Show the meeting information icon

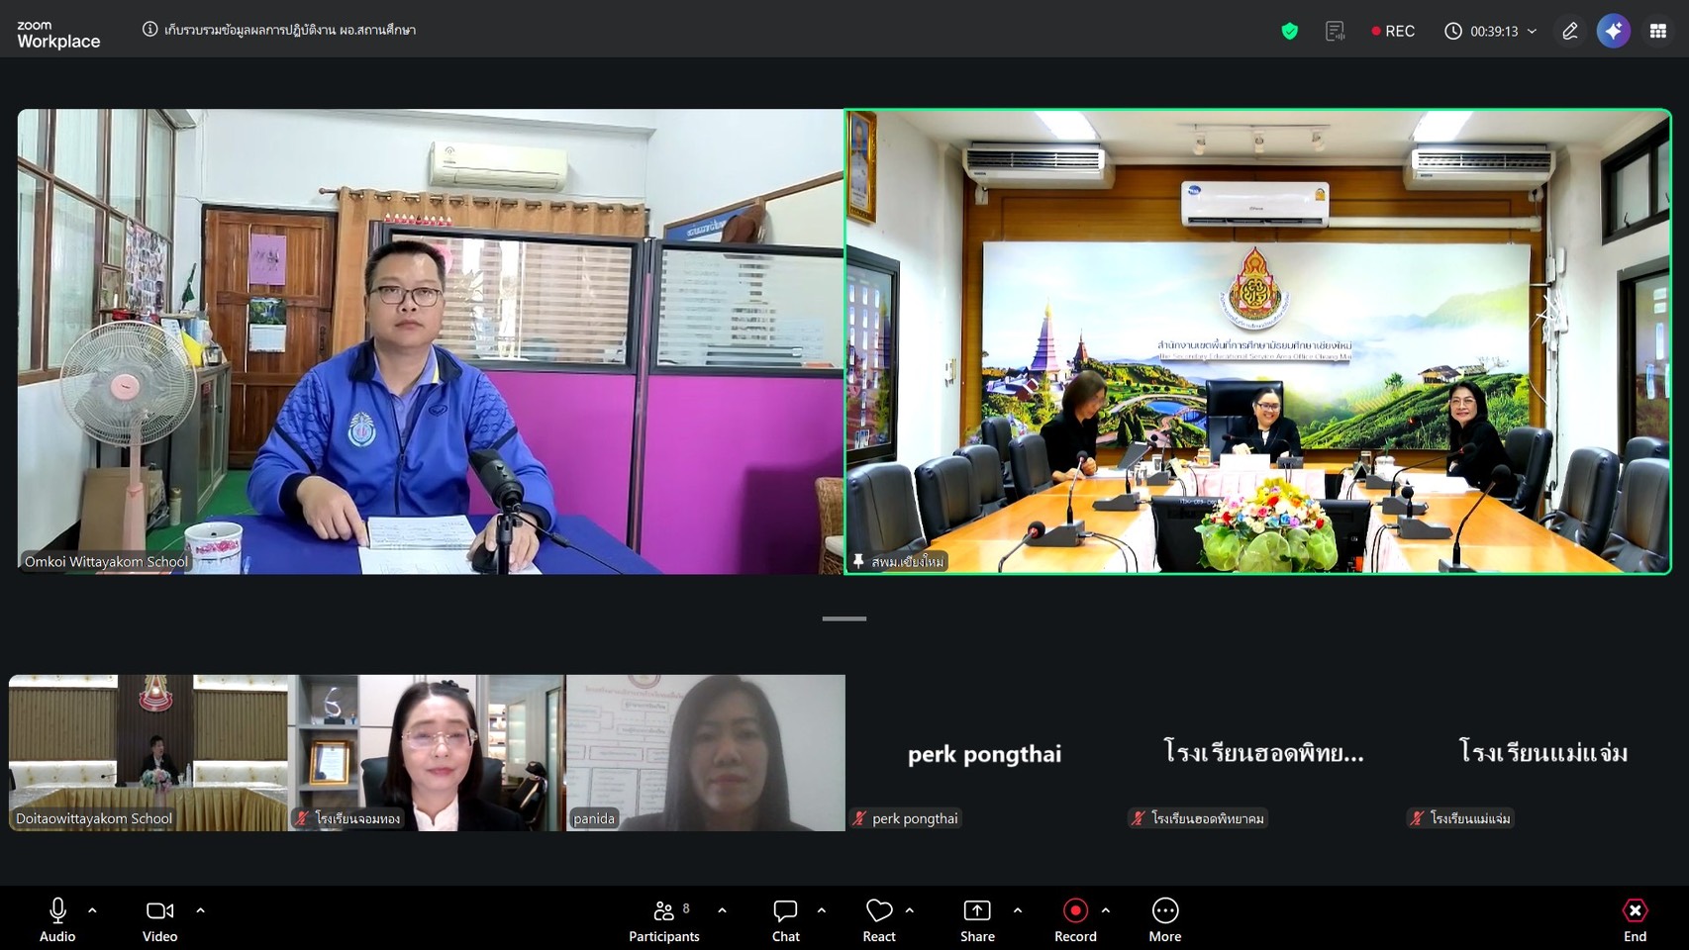(x=149, y=30)
